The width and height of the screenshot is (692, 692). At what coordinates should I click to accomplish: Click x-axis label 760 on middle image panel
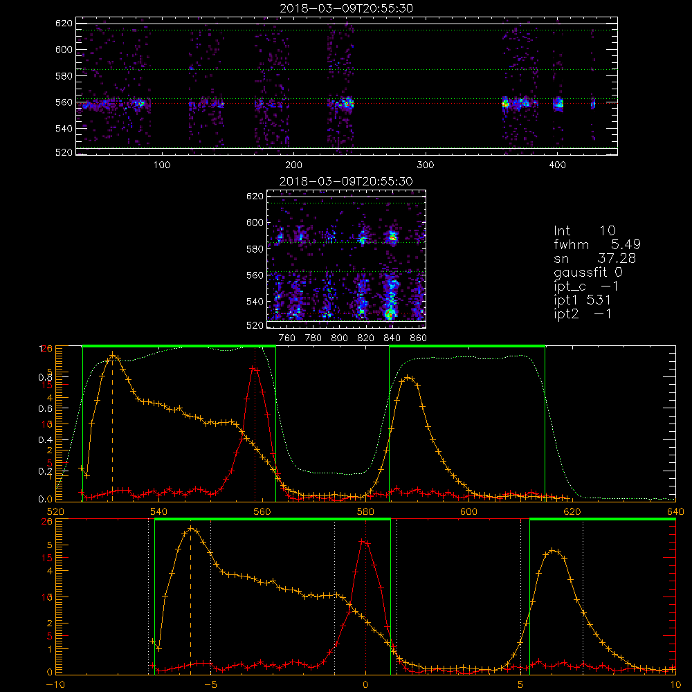(287, 338)
